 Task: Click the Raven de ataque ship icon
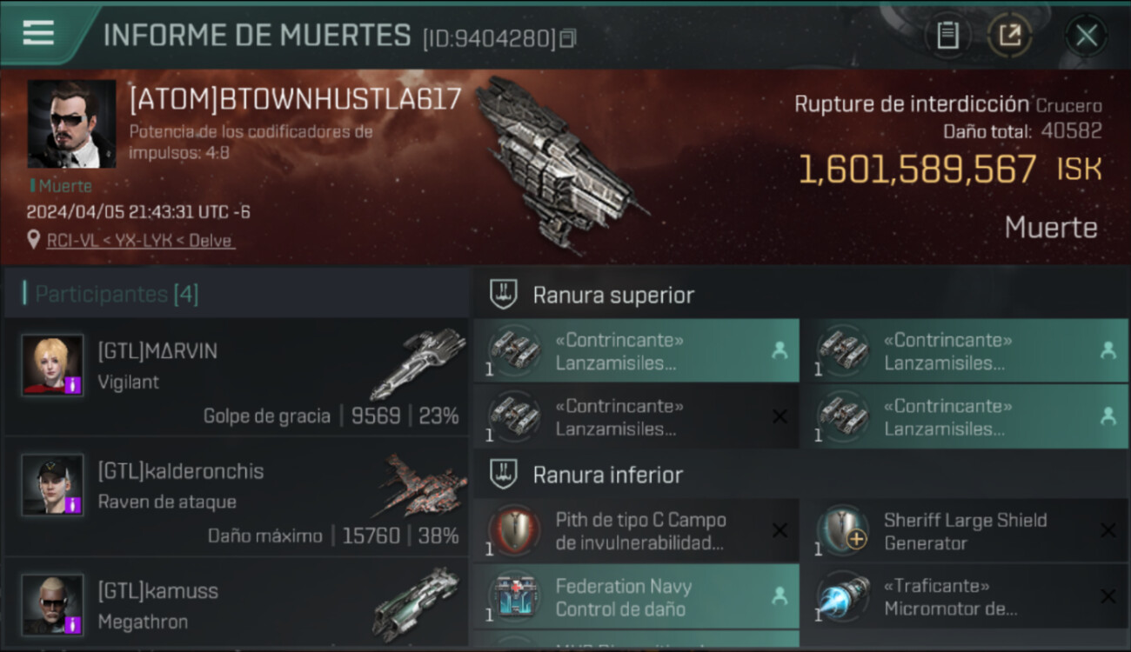click(x=420, y=484)
